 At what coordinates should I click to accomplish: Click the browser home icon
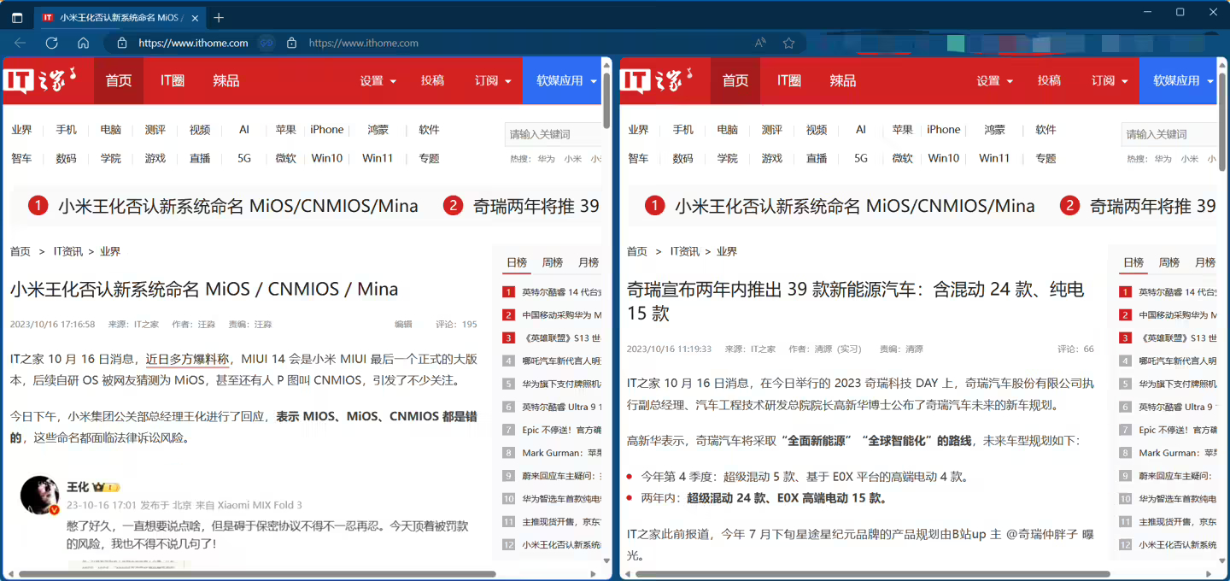click(x=83, y=43)
